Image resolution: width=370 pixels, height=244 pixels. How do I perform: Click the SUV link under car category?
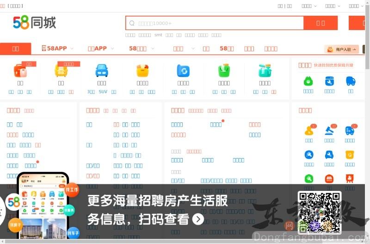tap(103, 91)
